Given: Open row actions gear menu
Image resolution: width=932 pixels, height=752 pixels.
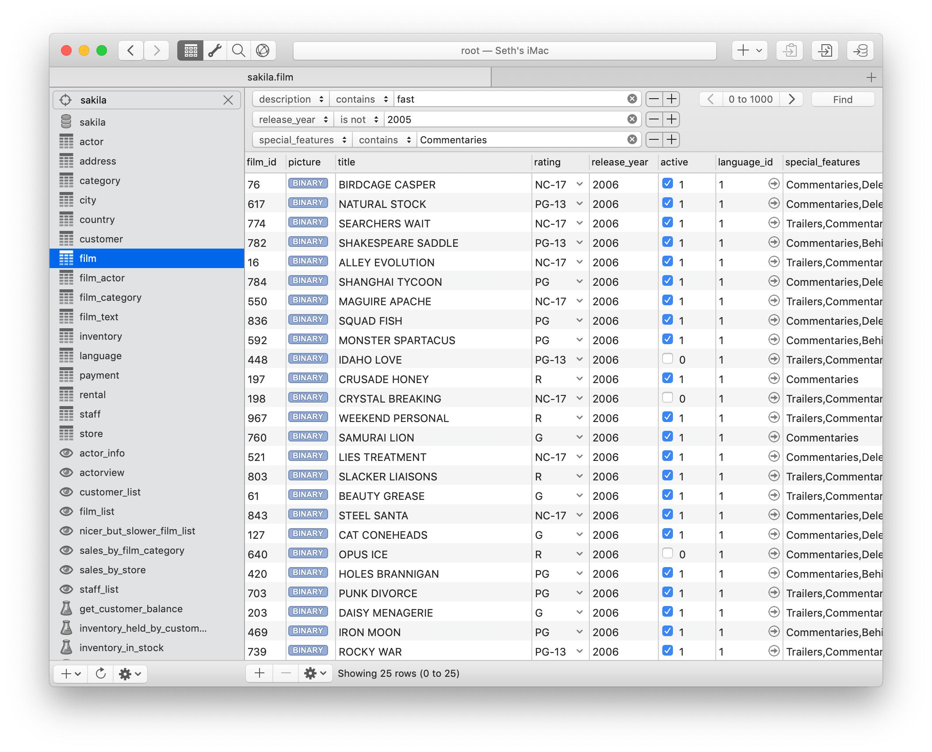Looking at the screenshot, I should click(315, 673).
